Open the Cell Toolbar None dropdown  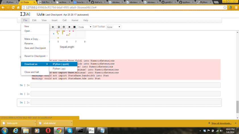pyautogui.click(x=114, y=27)
